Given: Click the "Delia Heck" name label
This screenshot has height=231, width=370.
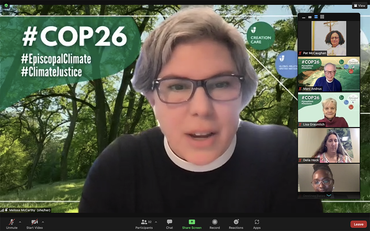Looking at the screenshot, I should (x=311, y=160).
